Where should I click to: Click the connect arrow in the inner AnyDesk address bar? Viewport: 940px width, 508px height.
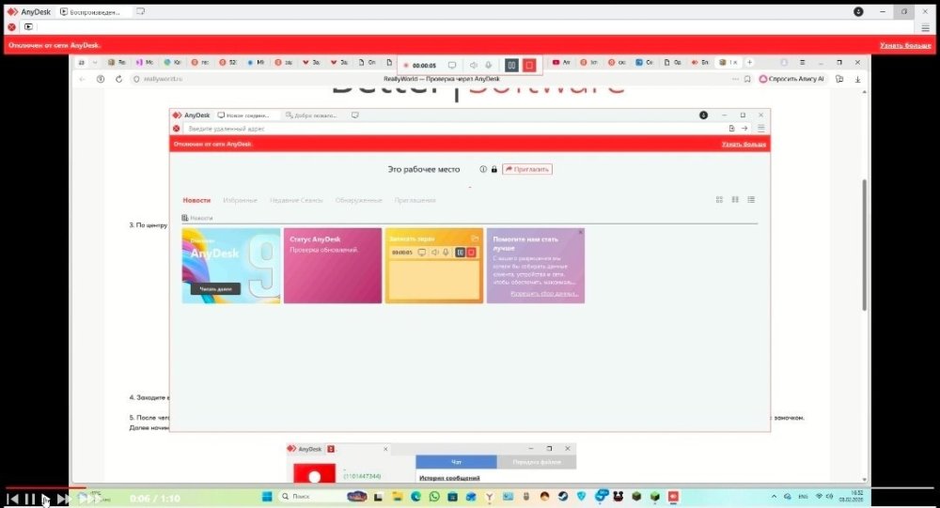[x=744, y=129]
